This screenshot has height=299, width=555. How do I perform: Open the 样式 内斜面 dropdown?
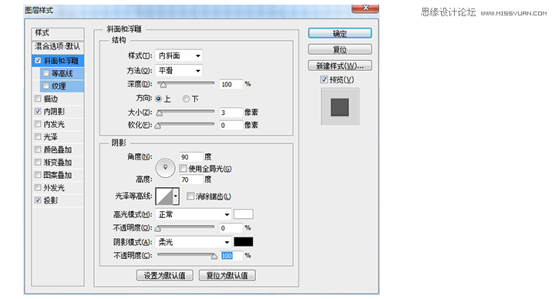179,55
